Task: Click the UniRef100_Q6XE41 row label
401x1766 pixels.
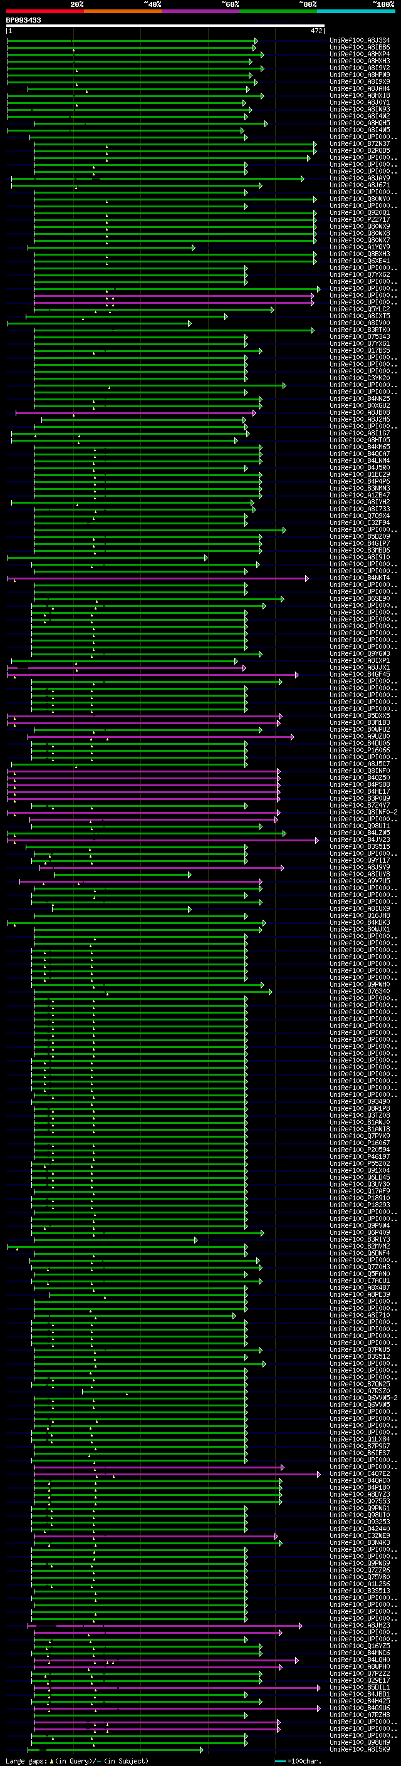Action: (x=360, y=261)
